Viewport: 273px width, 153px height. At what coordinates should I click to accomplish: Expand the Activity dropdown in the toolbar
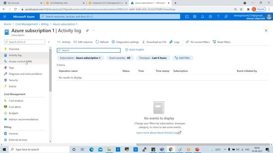pyautogui.click(x=64, y=42)
